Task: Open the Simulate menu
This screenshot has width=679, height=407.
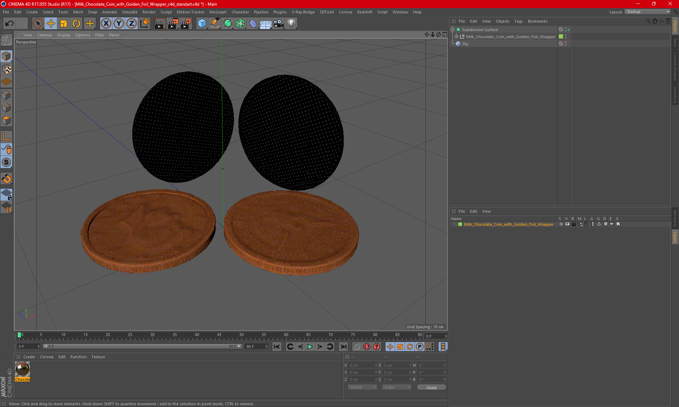Action: pyautogui.click(x=129, y=12)
